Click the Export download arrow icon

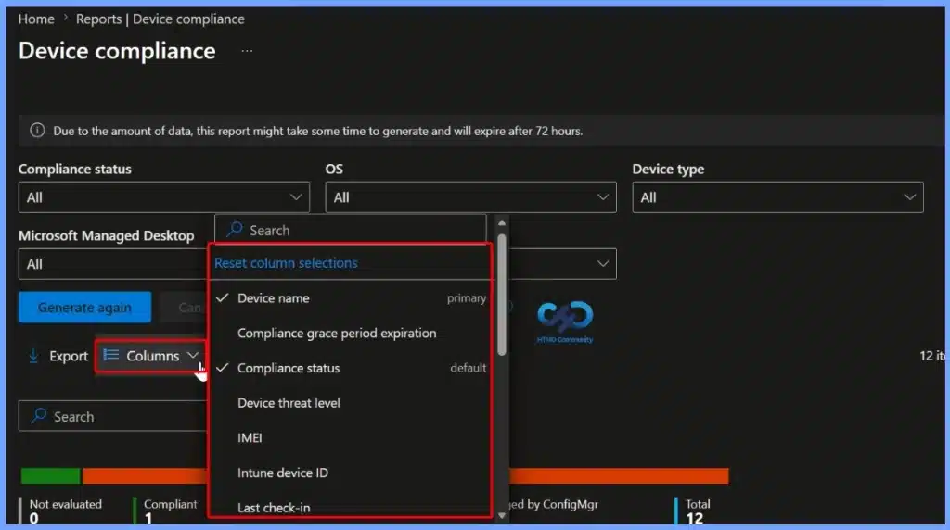[34, 357]
